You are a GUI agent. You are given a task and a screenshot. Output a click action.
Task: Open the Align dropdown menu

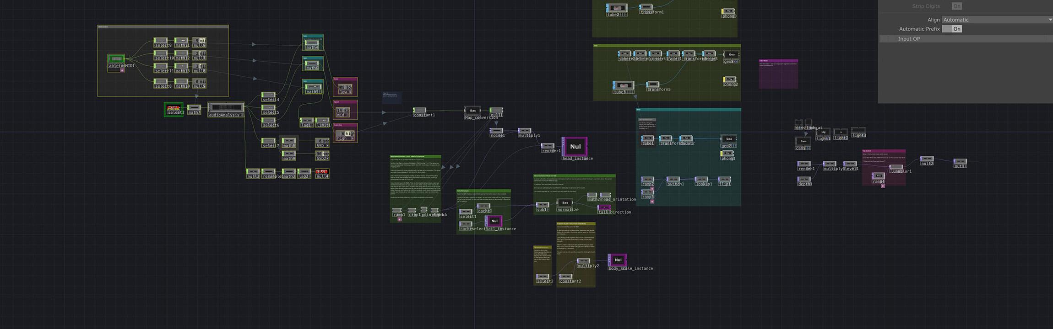coord(997,20)
